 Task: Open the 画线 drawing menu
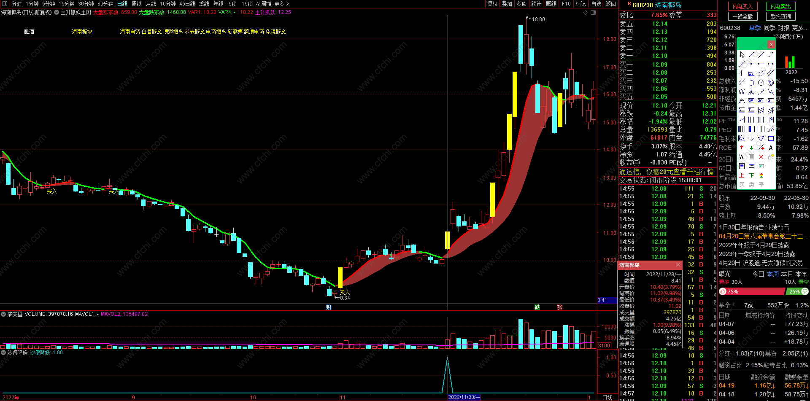tap(551, 4)
